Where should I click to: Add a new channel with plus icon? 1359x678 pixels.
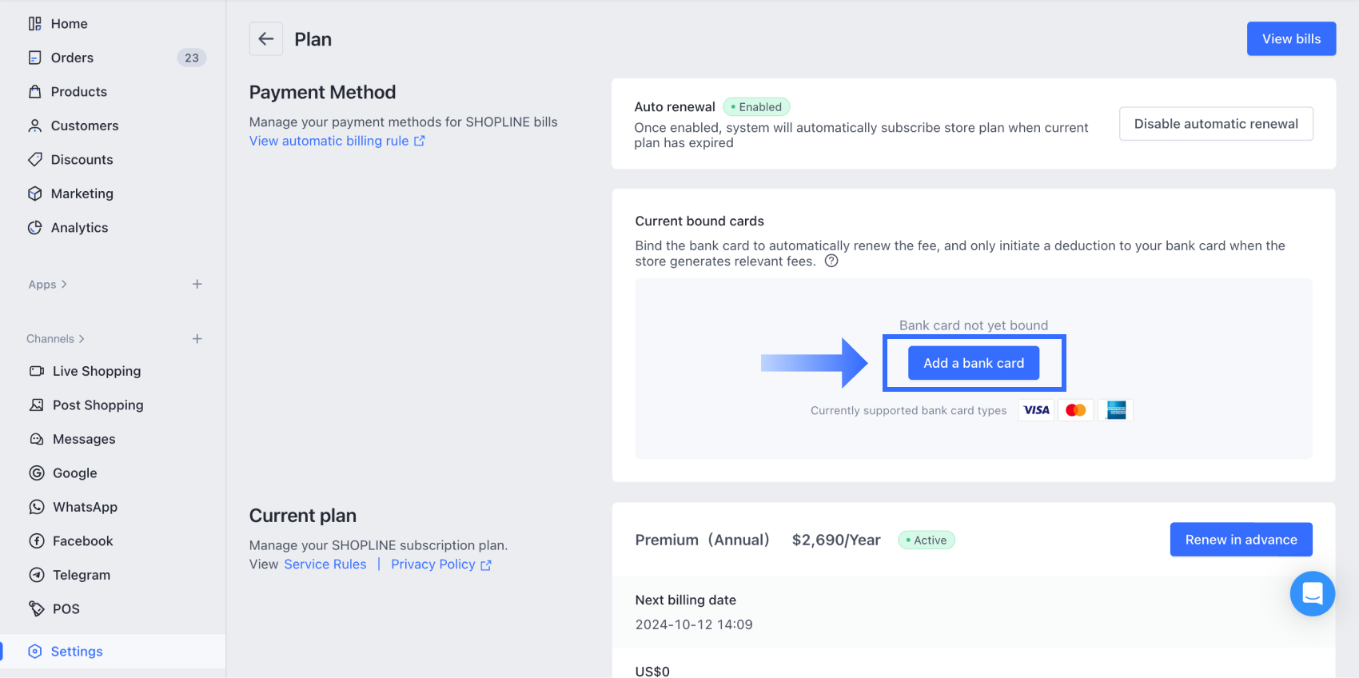coord(197,339)
